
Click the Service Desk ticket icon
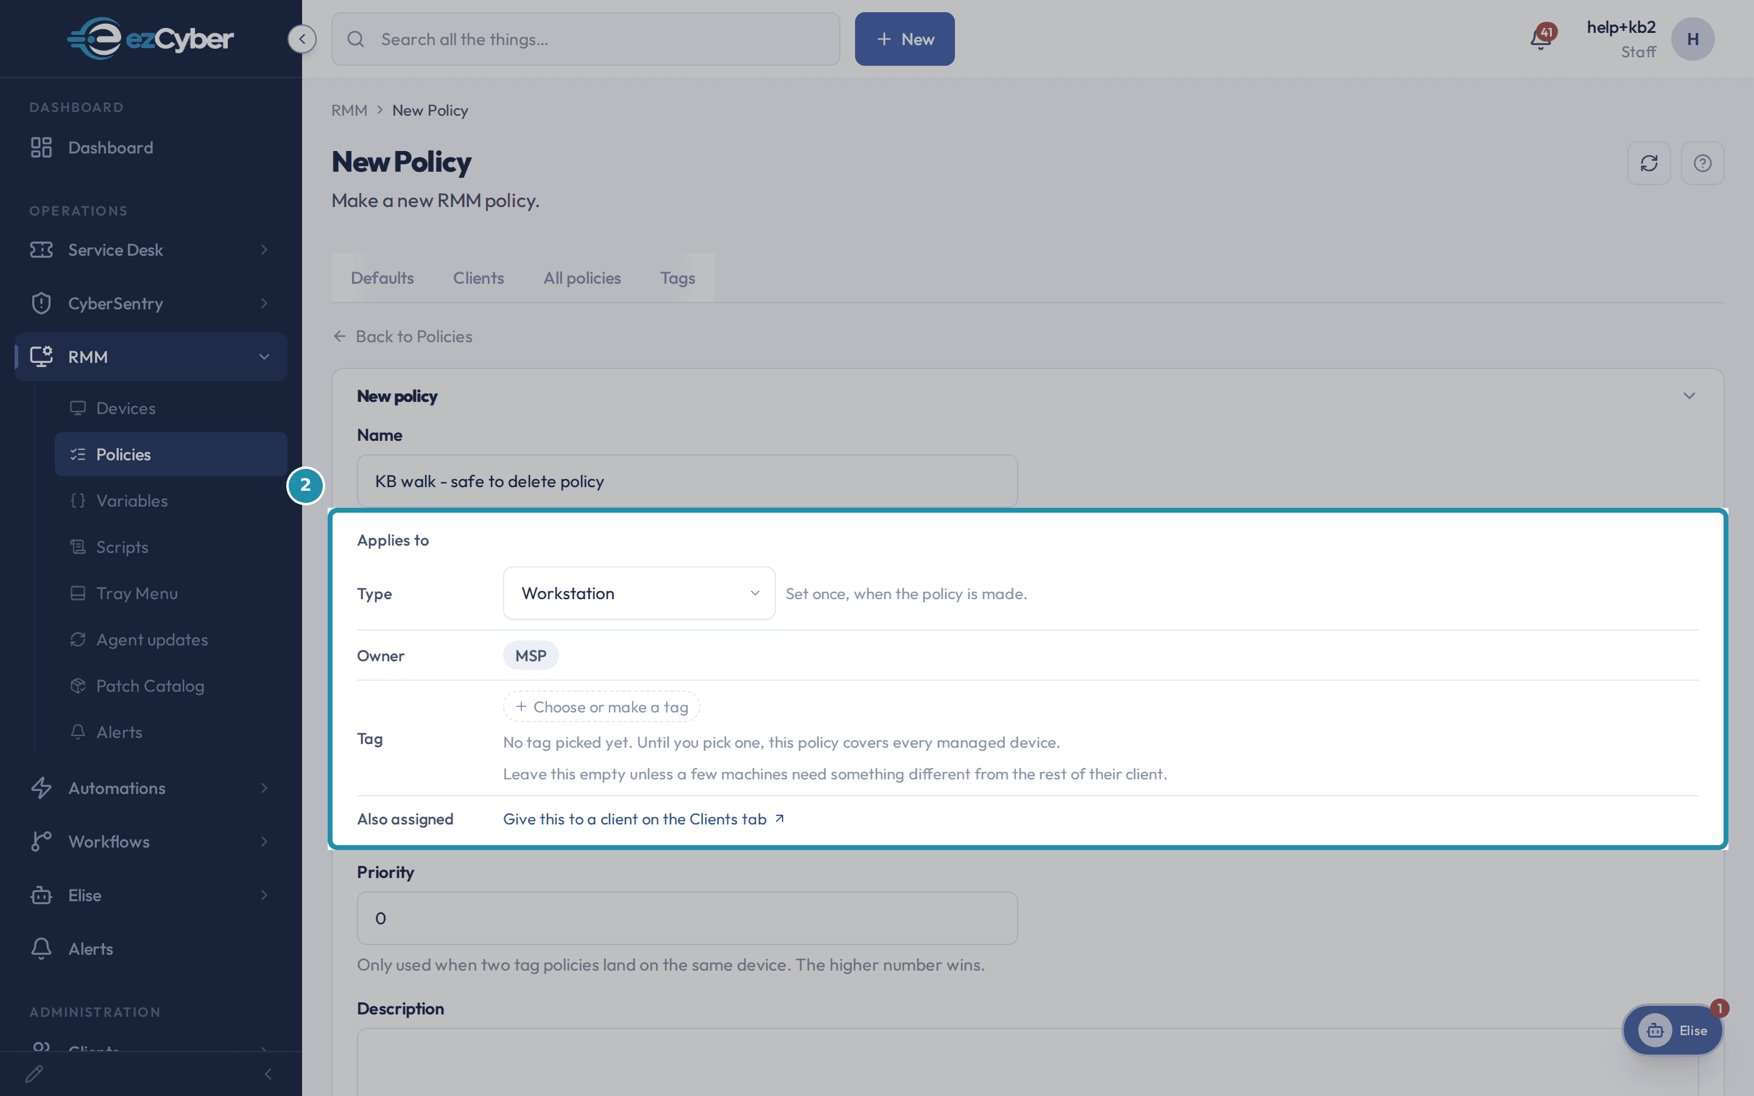click(x=41, y=250)
